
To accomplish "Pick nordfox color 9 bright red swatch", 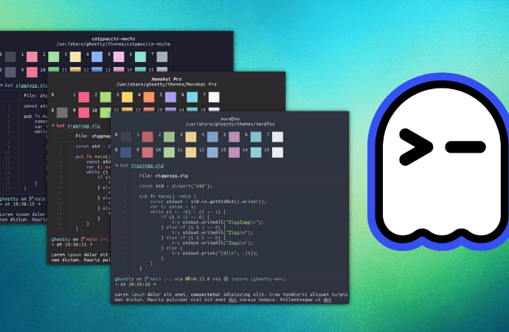I will [148, 153].
